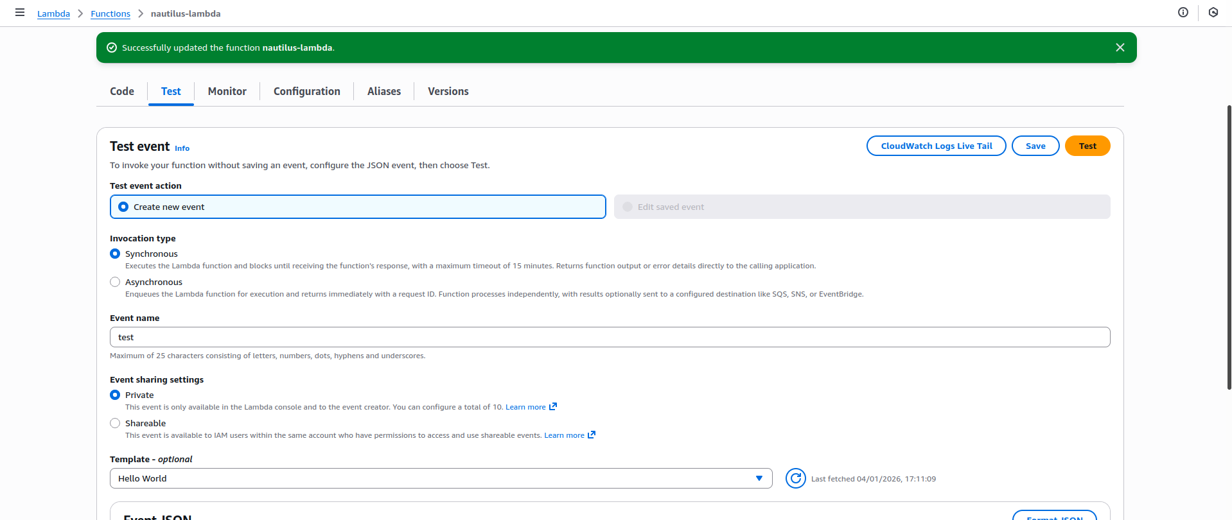Select Create new event option

pos(358,207)
